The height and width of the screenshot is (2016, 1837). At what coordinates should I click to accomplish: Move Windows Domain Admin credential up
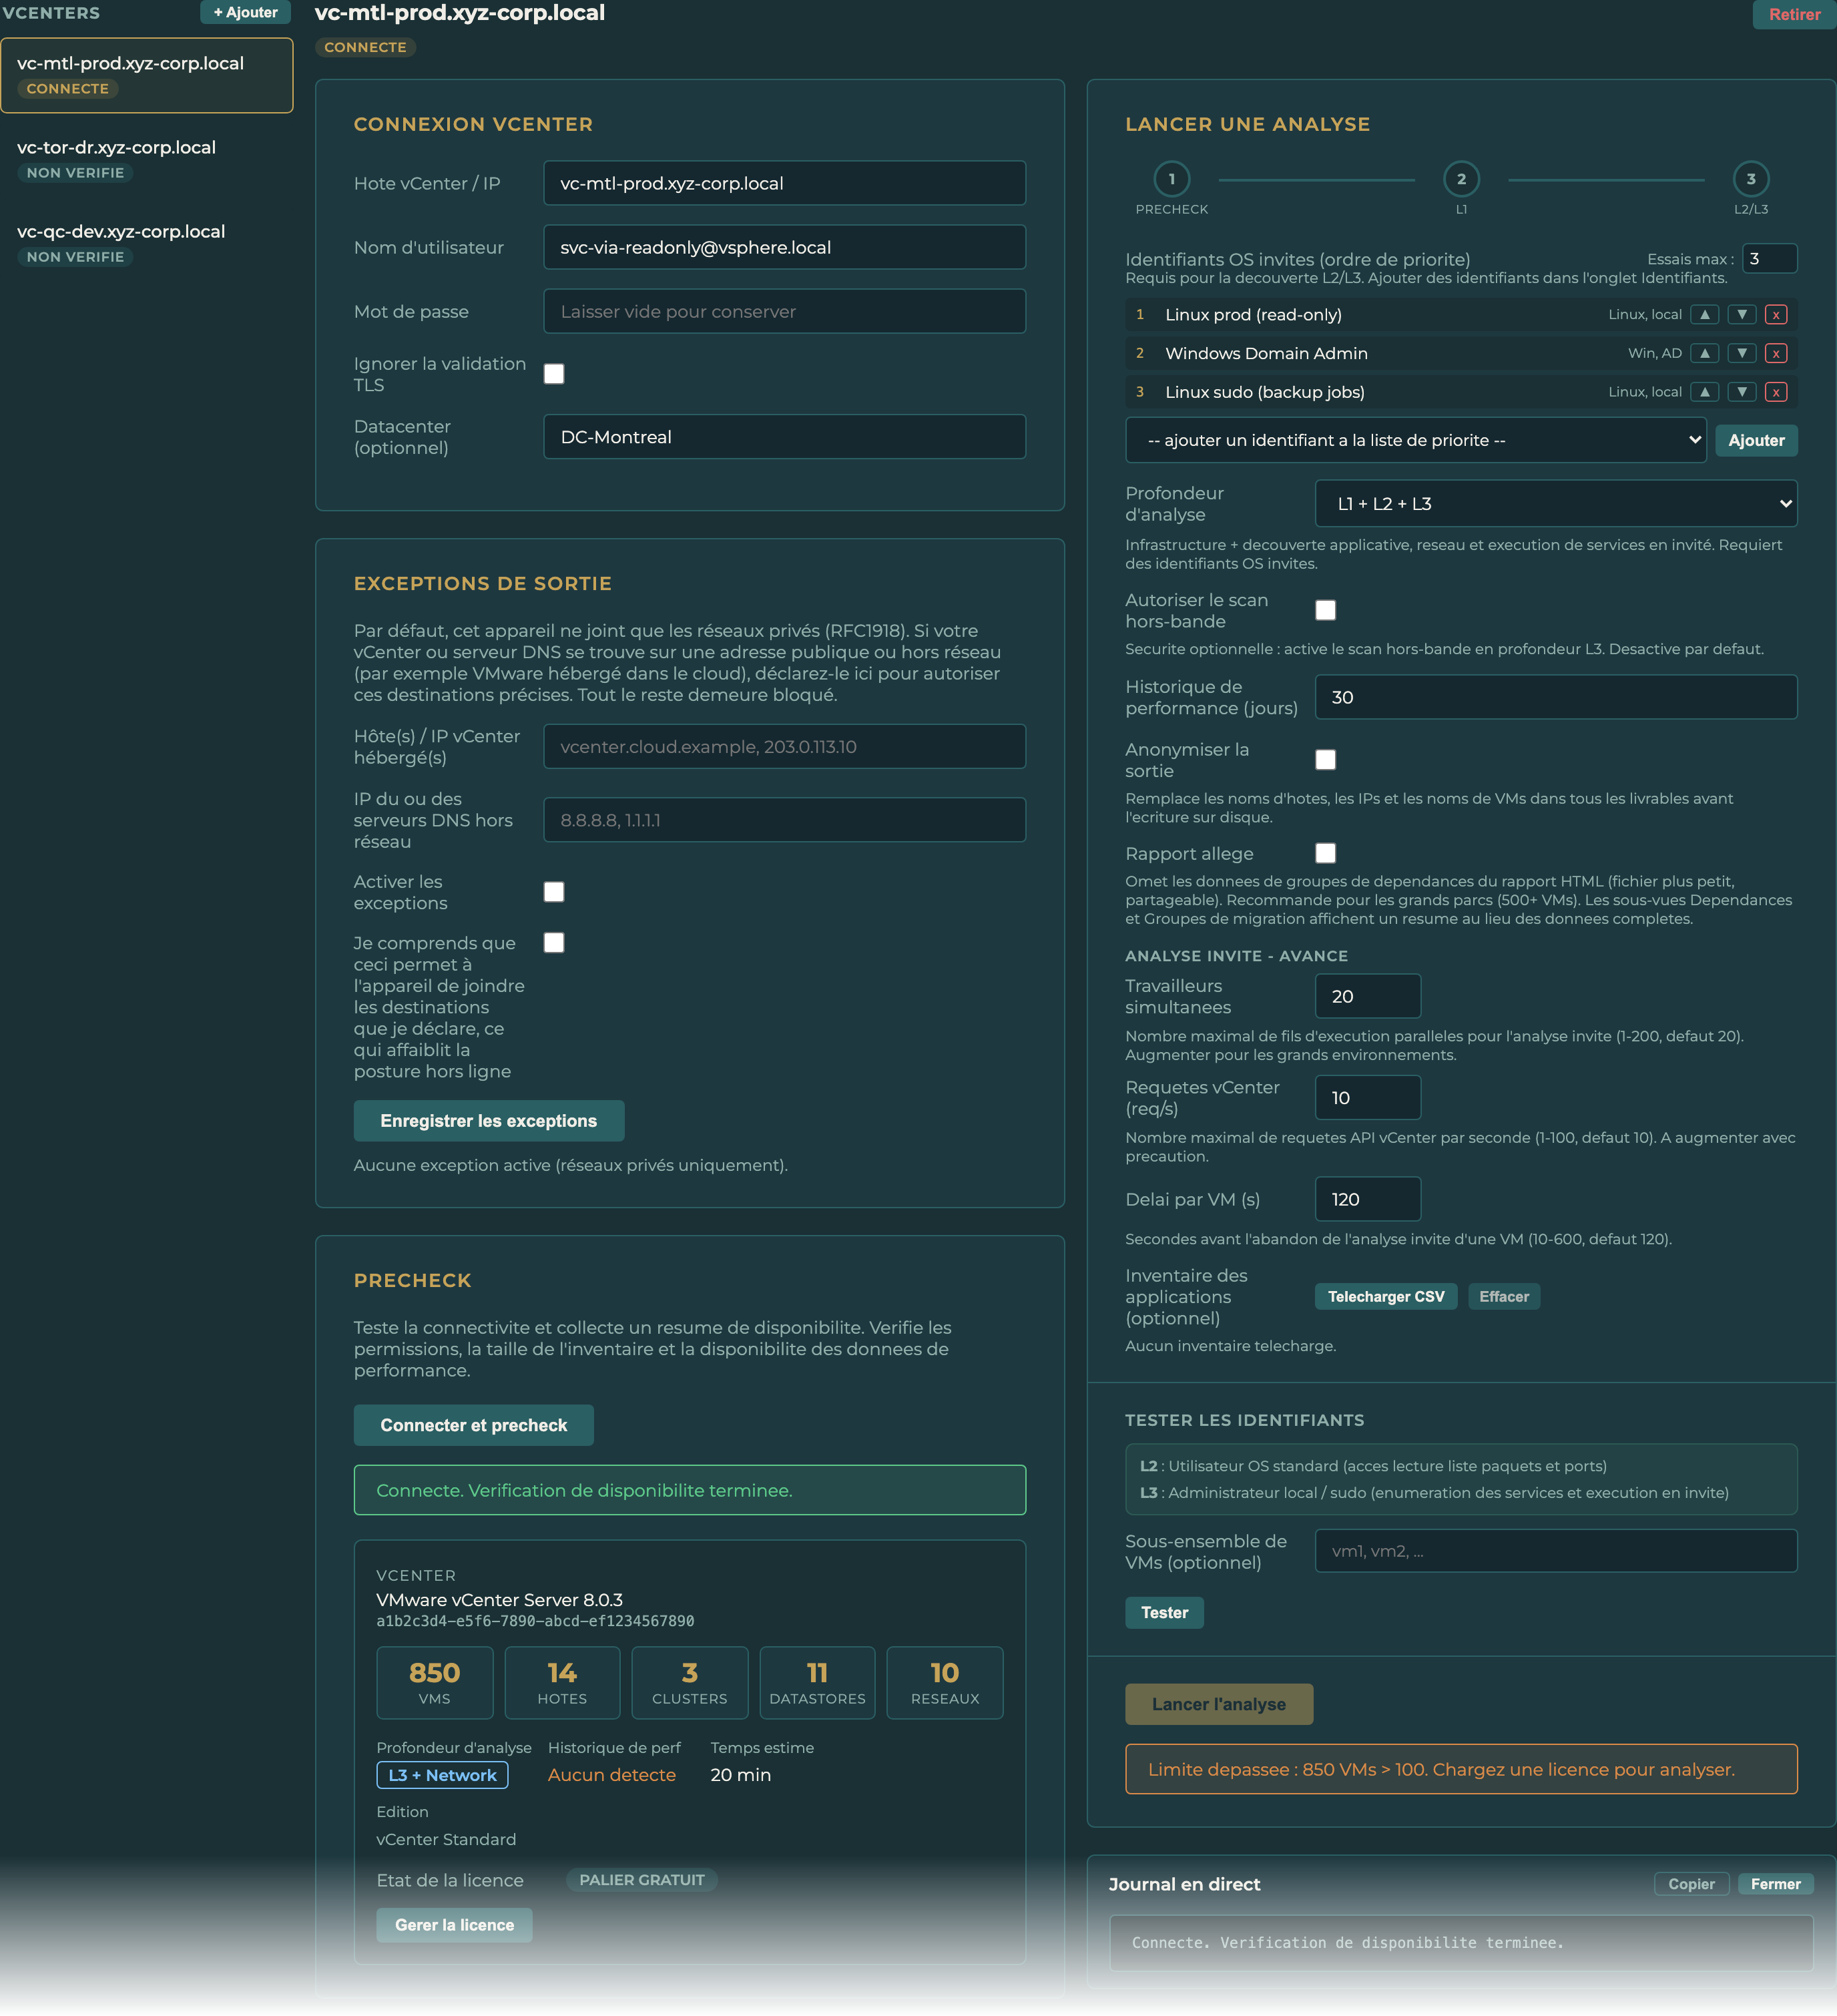click(1704, 353)
